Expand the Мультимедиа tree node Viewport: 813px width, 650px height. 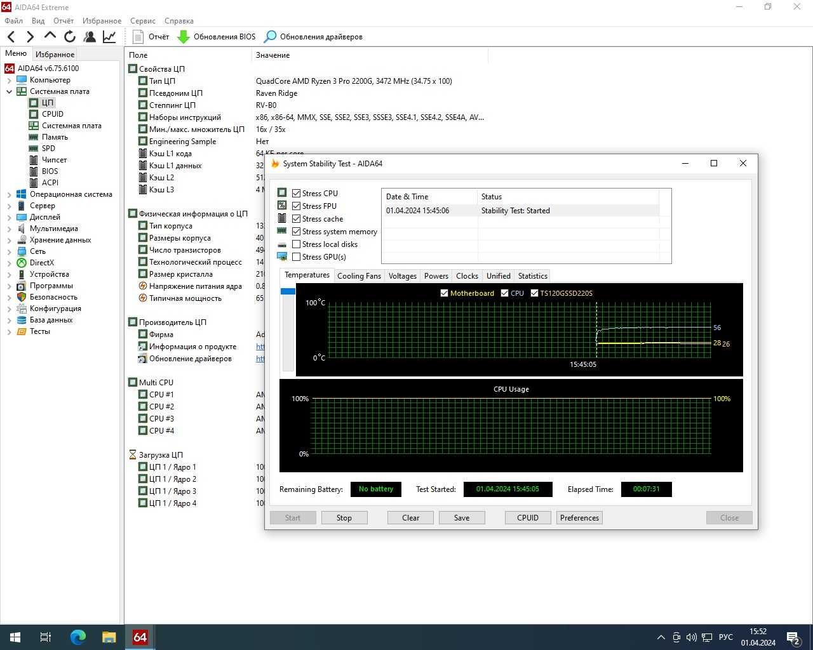click(x=9, y=229)
